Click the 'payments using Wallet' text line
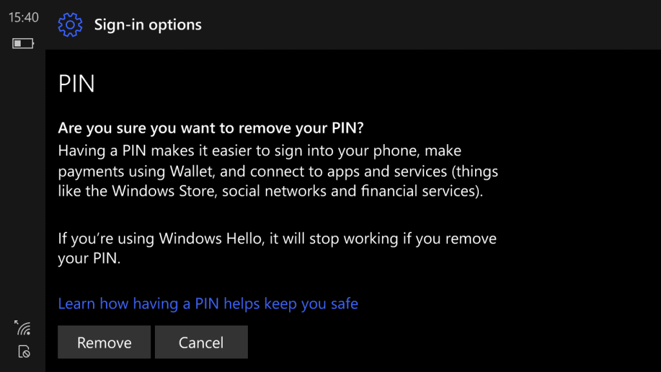This screenshot has width=661, height=372. 278,171
